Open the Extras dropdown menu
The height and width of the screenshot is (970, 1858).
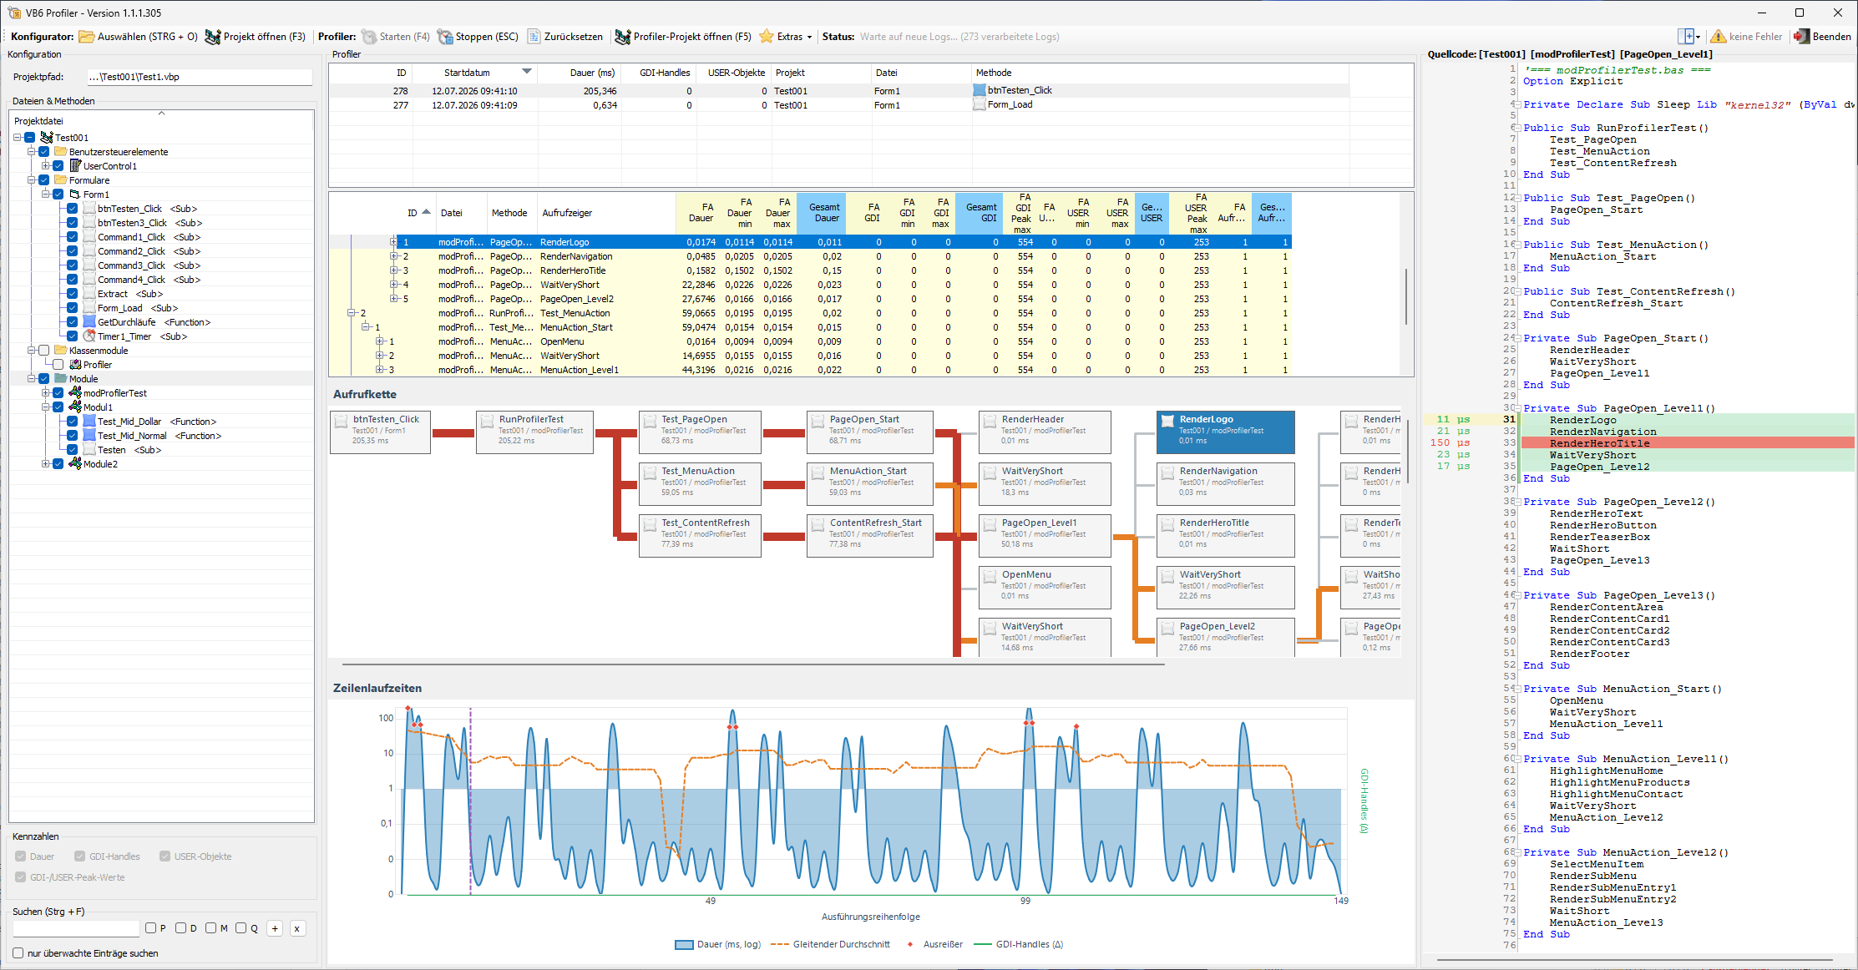[784, 37]
